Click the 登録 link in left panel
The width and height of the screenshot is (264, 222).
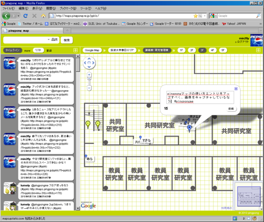(49, 51)
